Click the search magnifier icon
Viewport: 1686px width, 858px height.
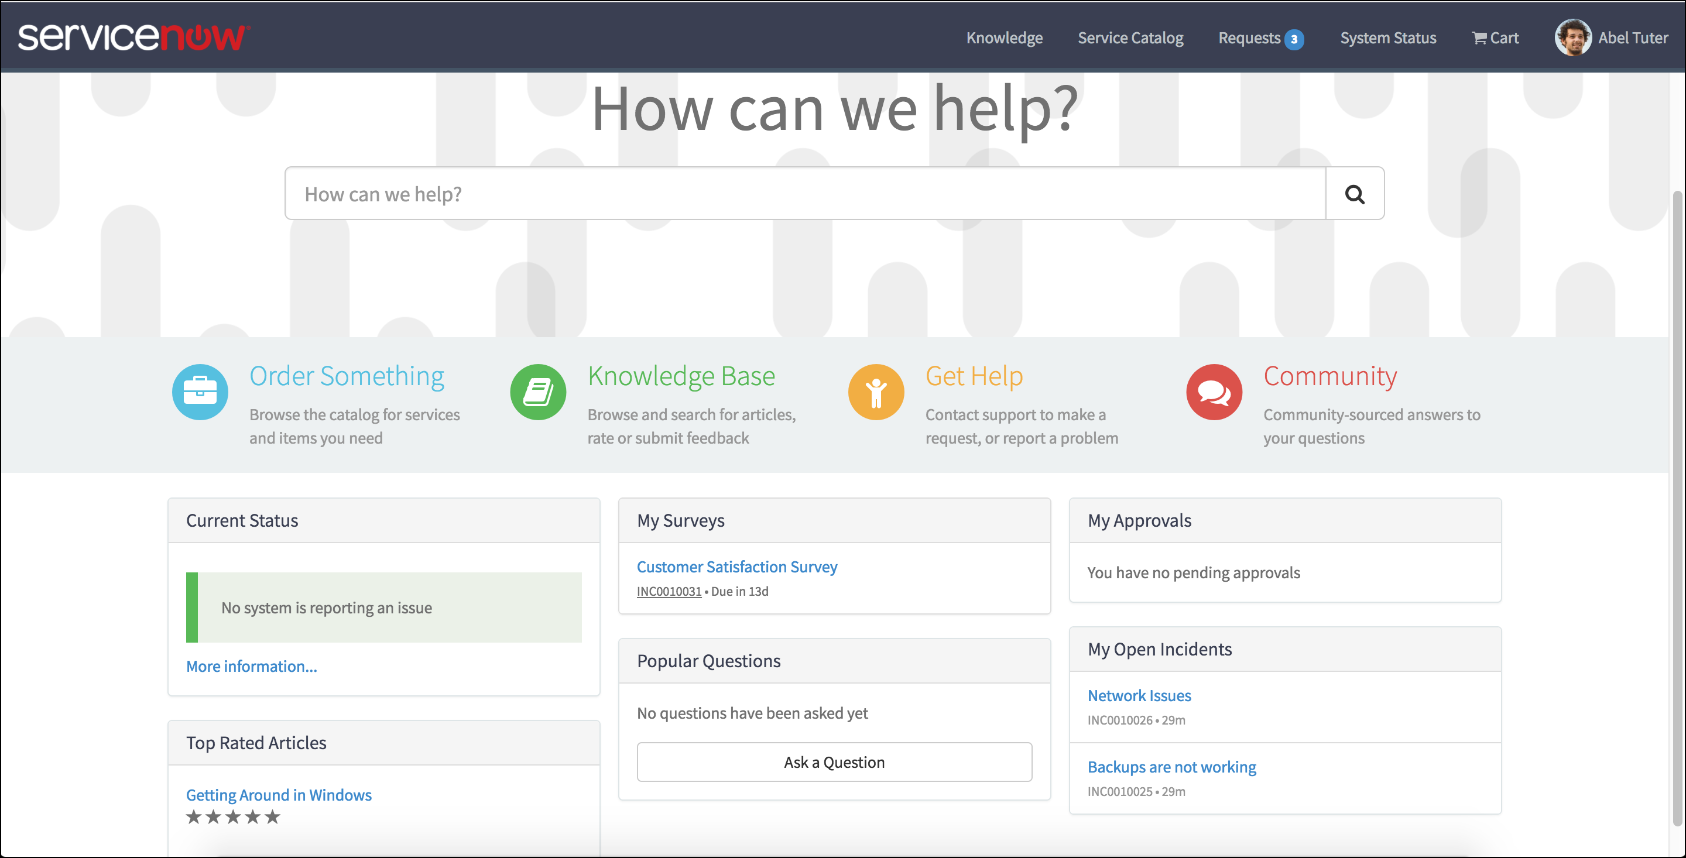(1354, 193)
